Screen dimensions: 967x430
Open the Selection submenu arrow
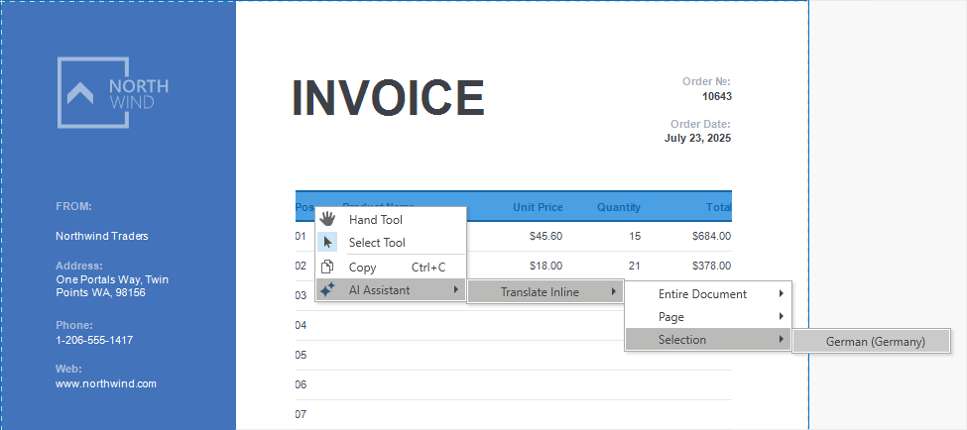point(781,340)
